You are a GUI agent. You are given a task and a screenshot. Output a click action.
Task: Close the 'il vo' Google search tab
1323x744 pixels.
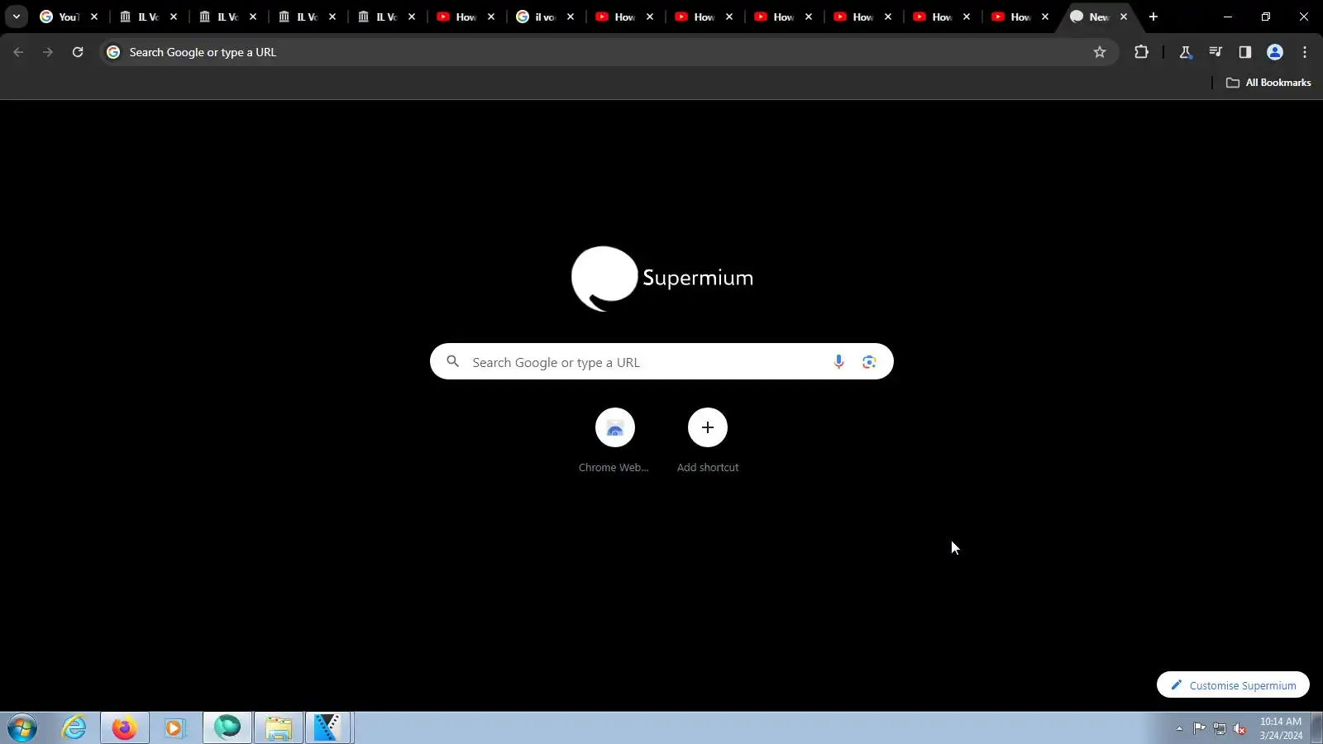[571, 17]
